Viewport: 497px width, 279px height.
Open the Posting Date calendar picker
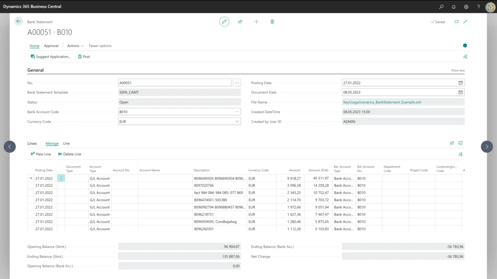coord(460,83)
